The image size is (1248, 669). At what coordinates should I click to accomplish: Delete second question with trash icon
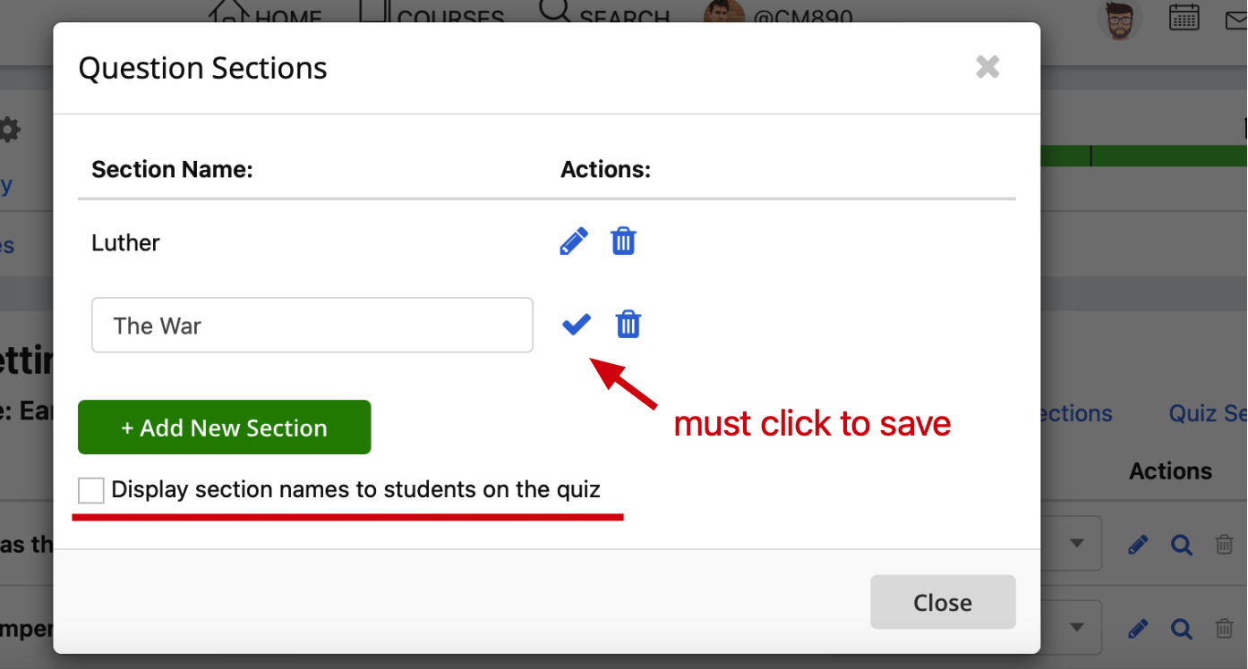coord(1224,629)
